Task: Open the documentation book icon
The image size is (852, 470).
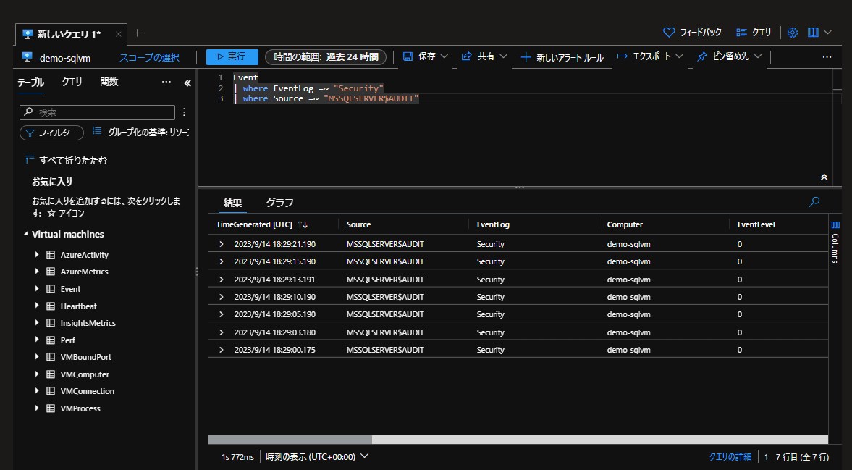Action: (813, 33)
